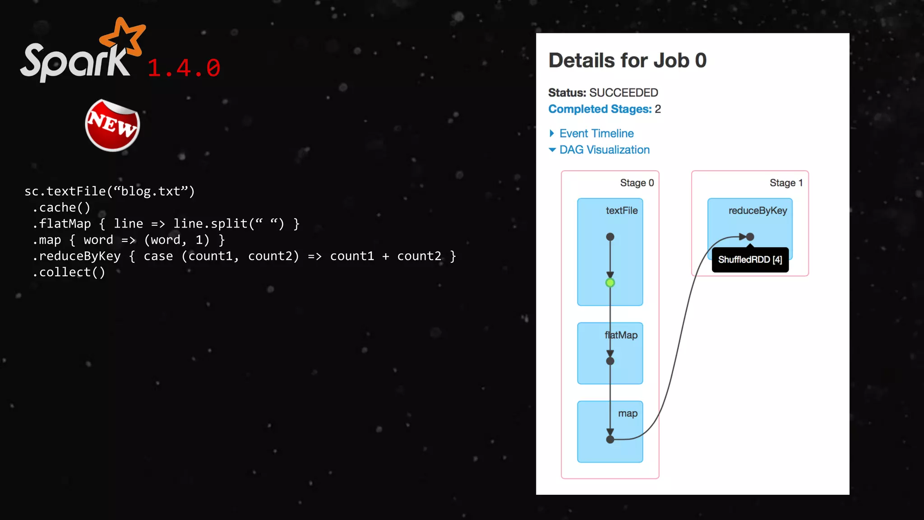Click the green cached RDD node
The height and width of the screenshot is (520, 924).
point(610,283)
